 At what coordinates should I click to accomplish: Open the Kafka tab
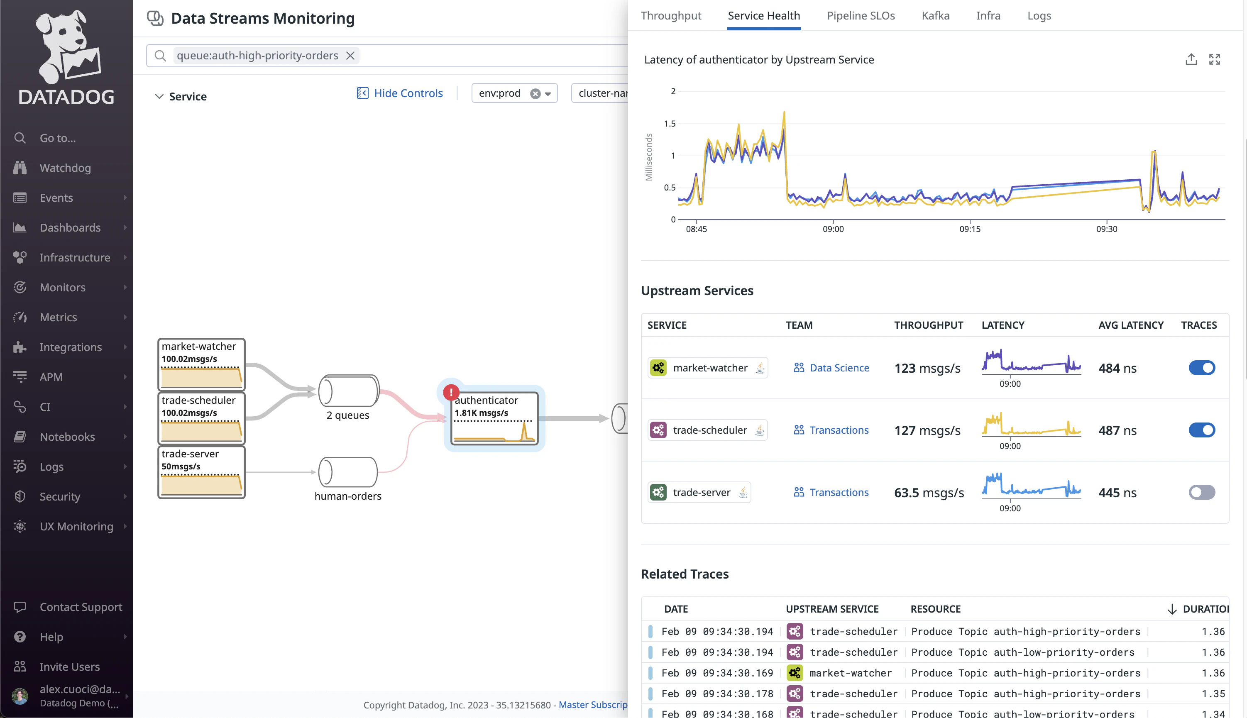click(935, 15)
